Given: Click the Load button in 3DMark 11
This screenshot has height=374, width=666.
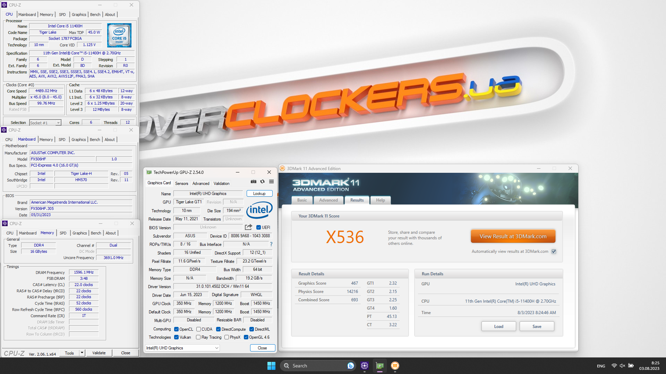Looking at the screenshot, I should 498,327.
